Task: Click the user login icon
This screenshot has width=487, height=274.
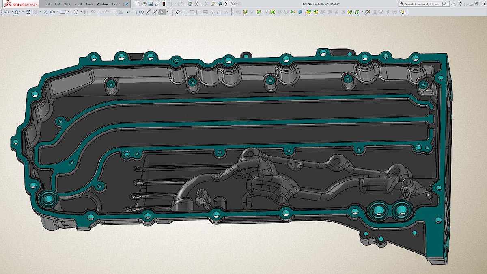Action: [455, 4]
